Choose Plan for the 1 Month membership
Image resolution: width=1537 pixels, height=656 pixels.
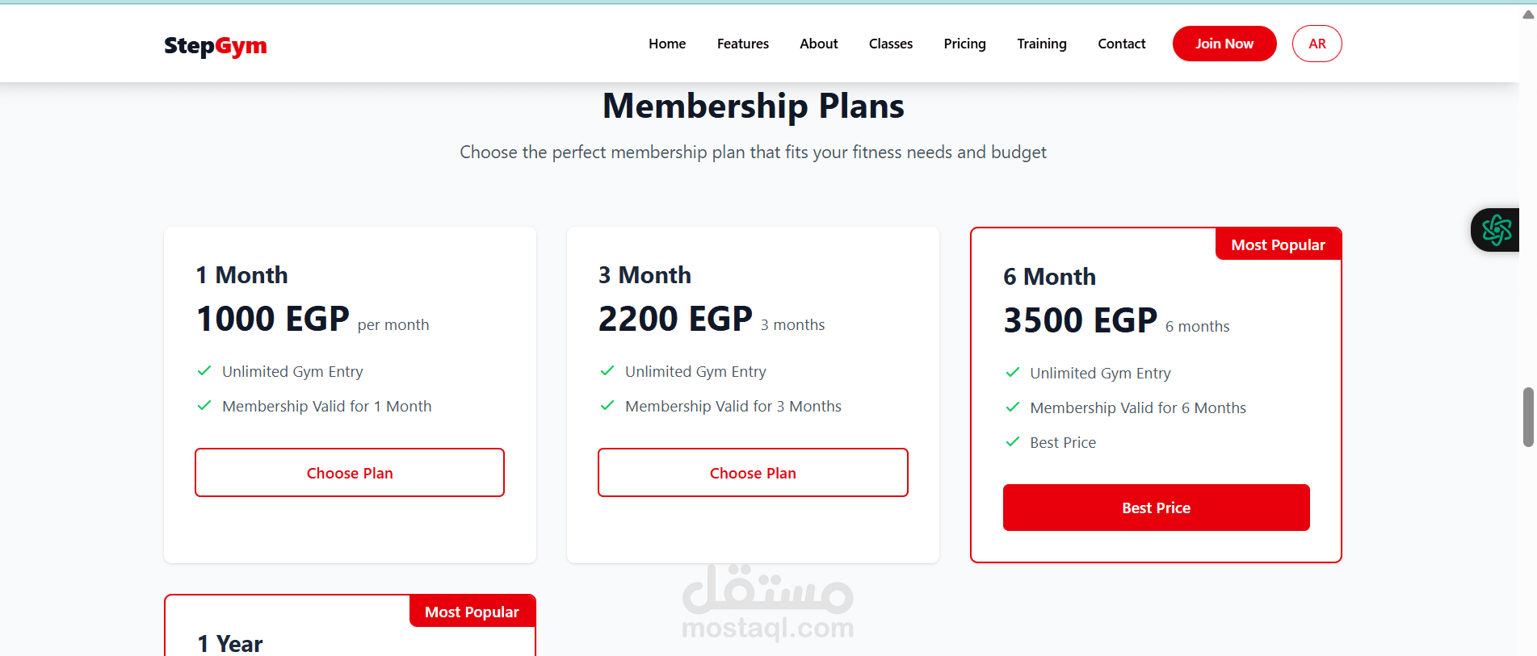[350, 473]
